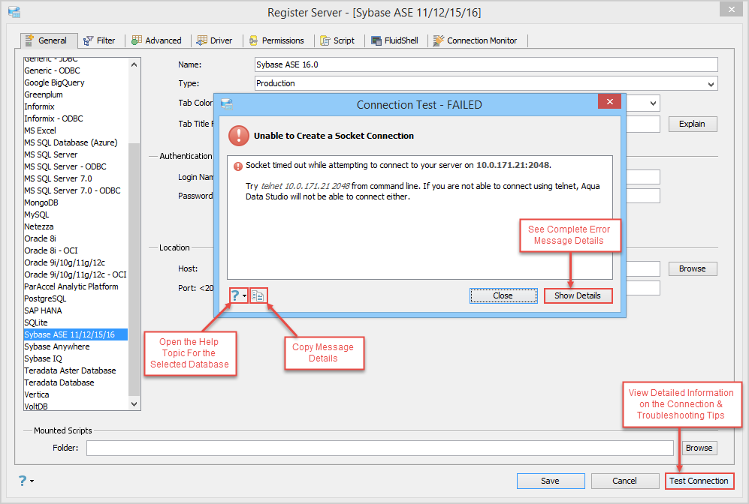Expand the bottom help menu arrow
Viewport: 749px width, 504px height.
(x=32, y=481)
